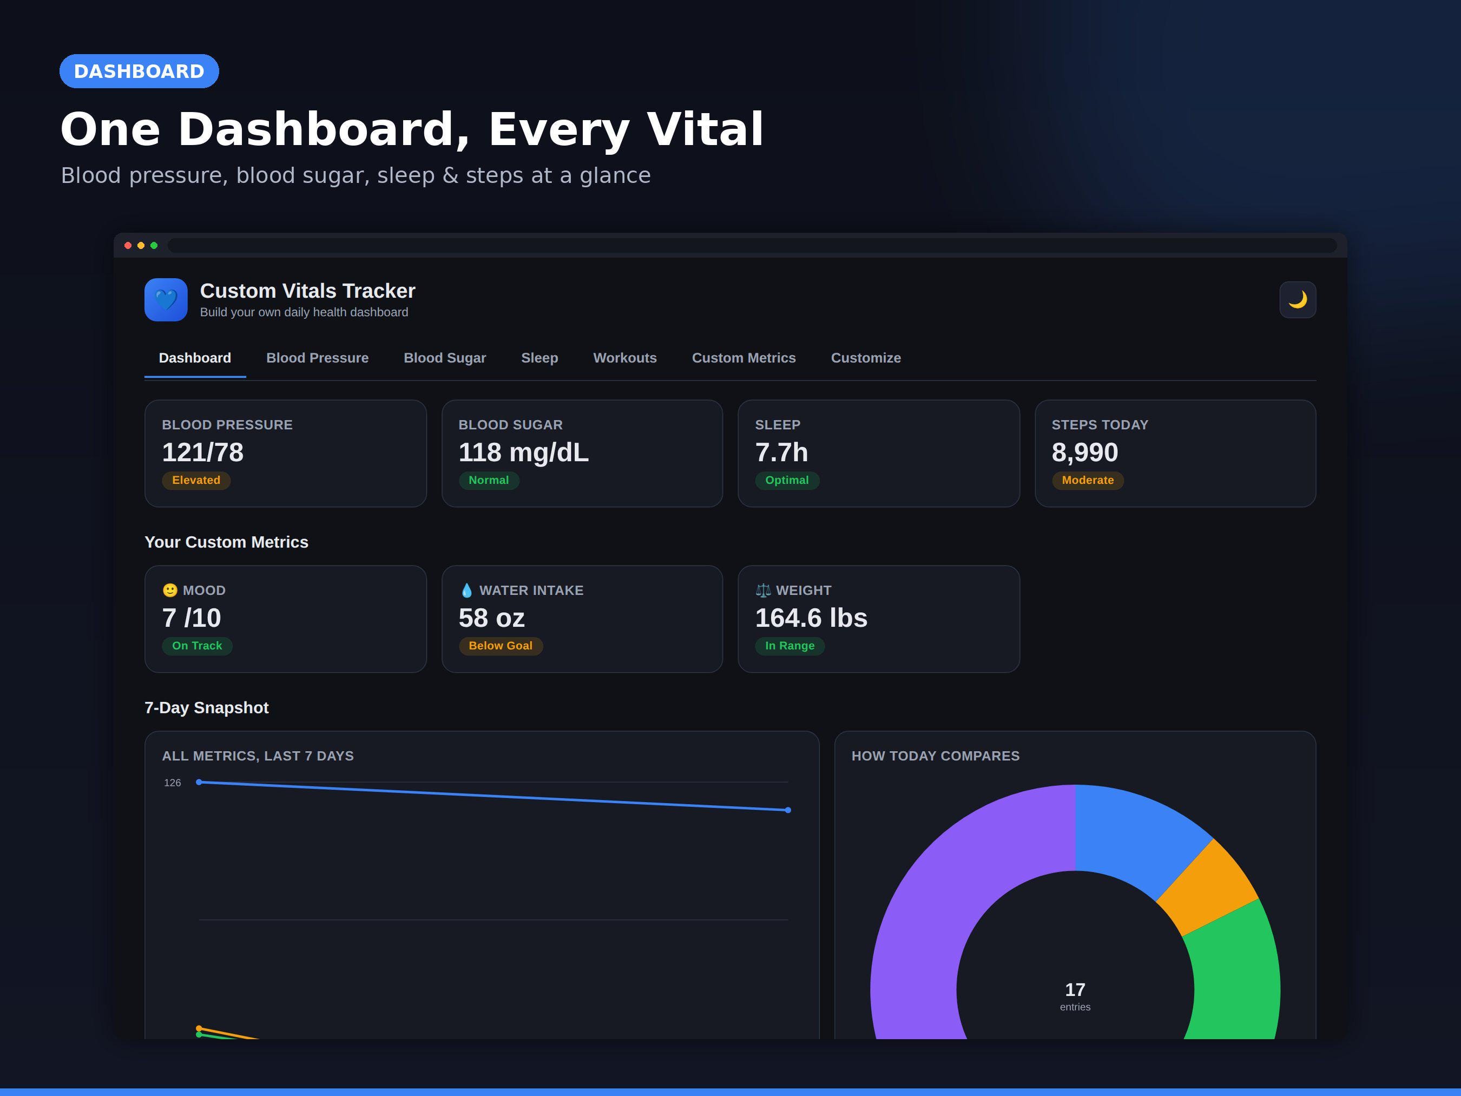The height and width of the screenshot is (1096, 1461).
Task: Select the 164.6 lbs weight value
Action: 811,618
